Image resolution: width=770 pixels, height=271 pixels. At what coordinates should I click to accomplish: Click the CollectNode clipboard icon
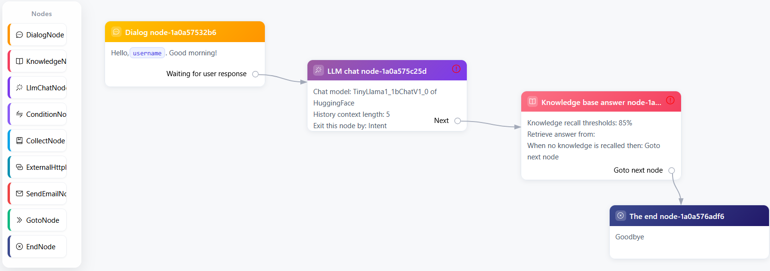click(x=19, y=141)
